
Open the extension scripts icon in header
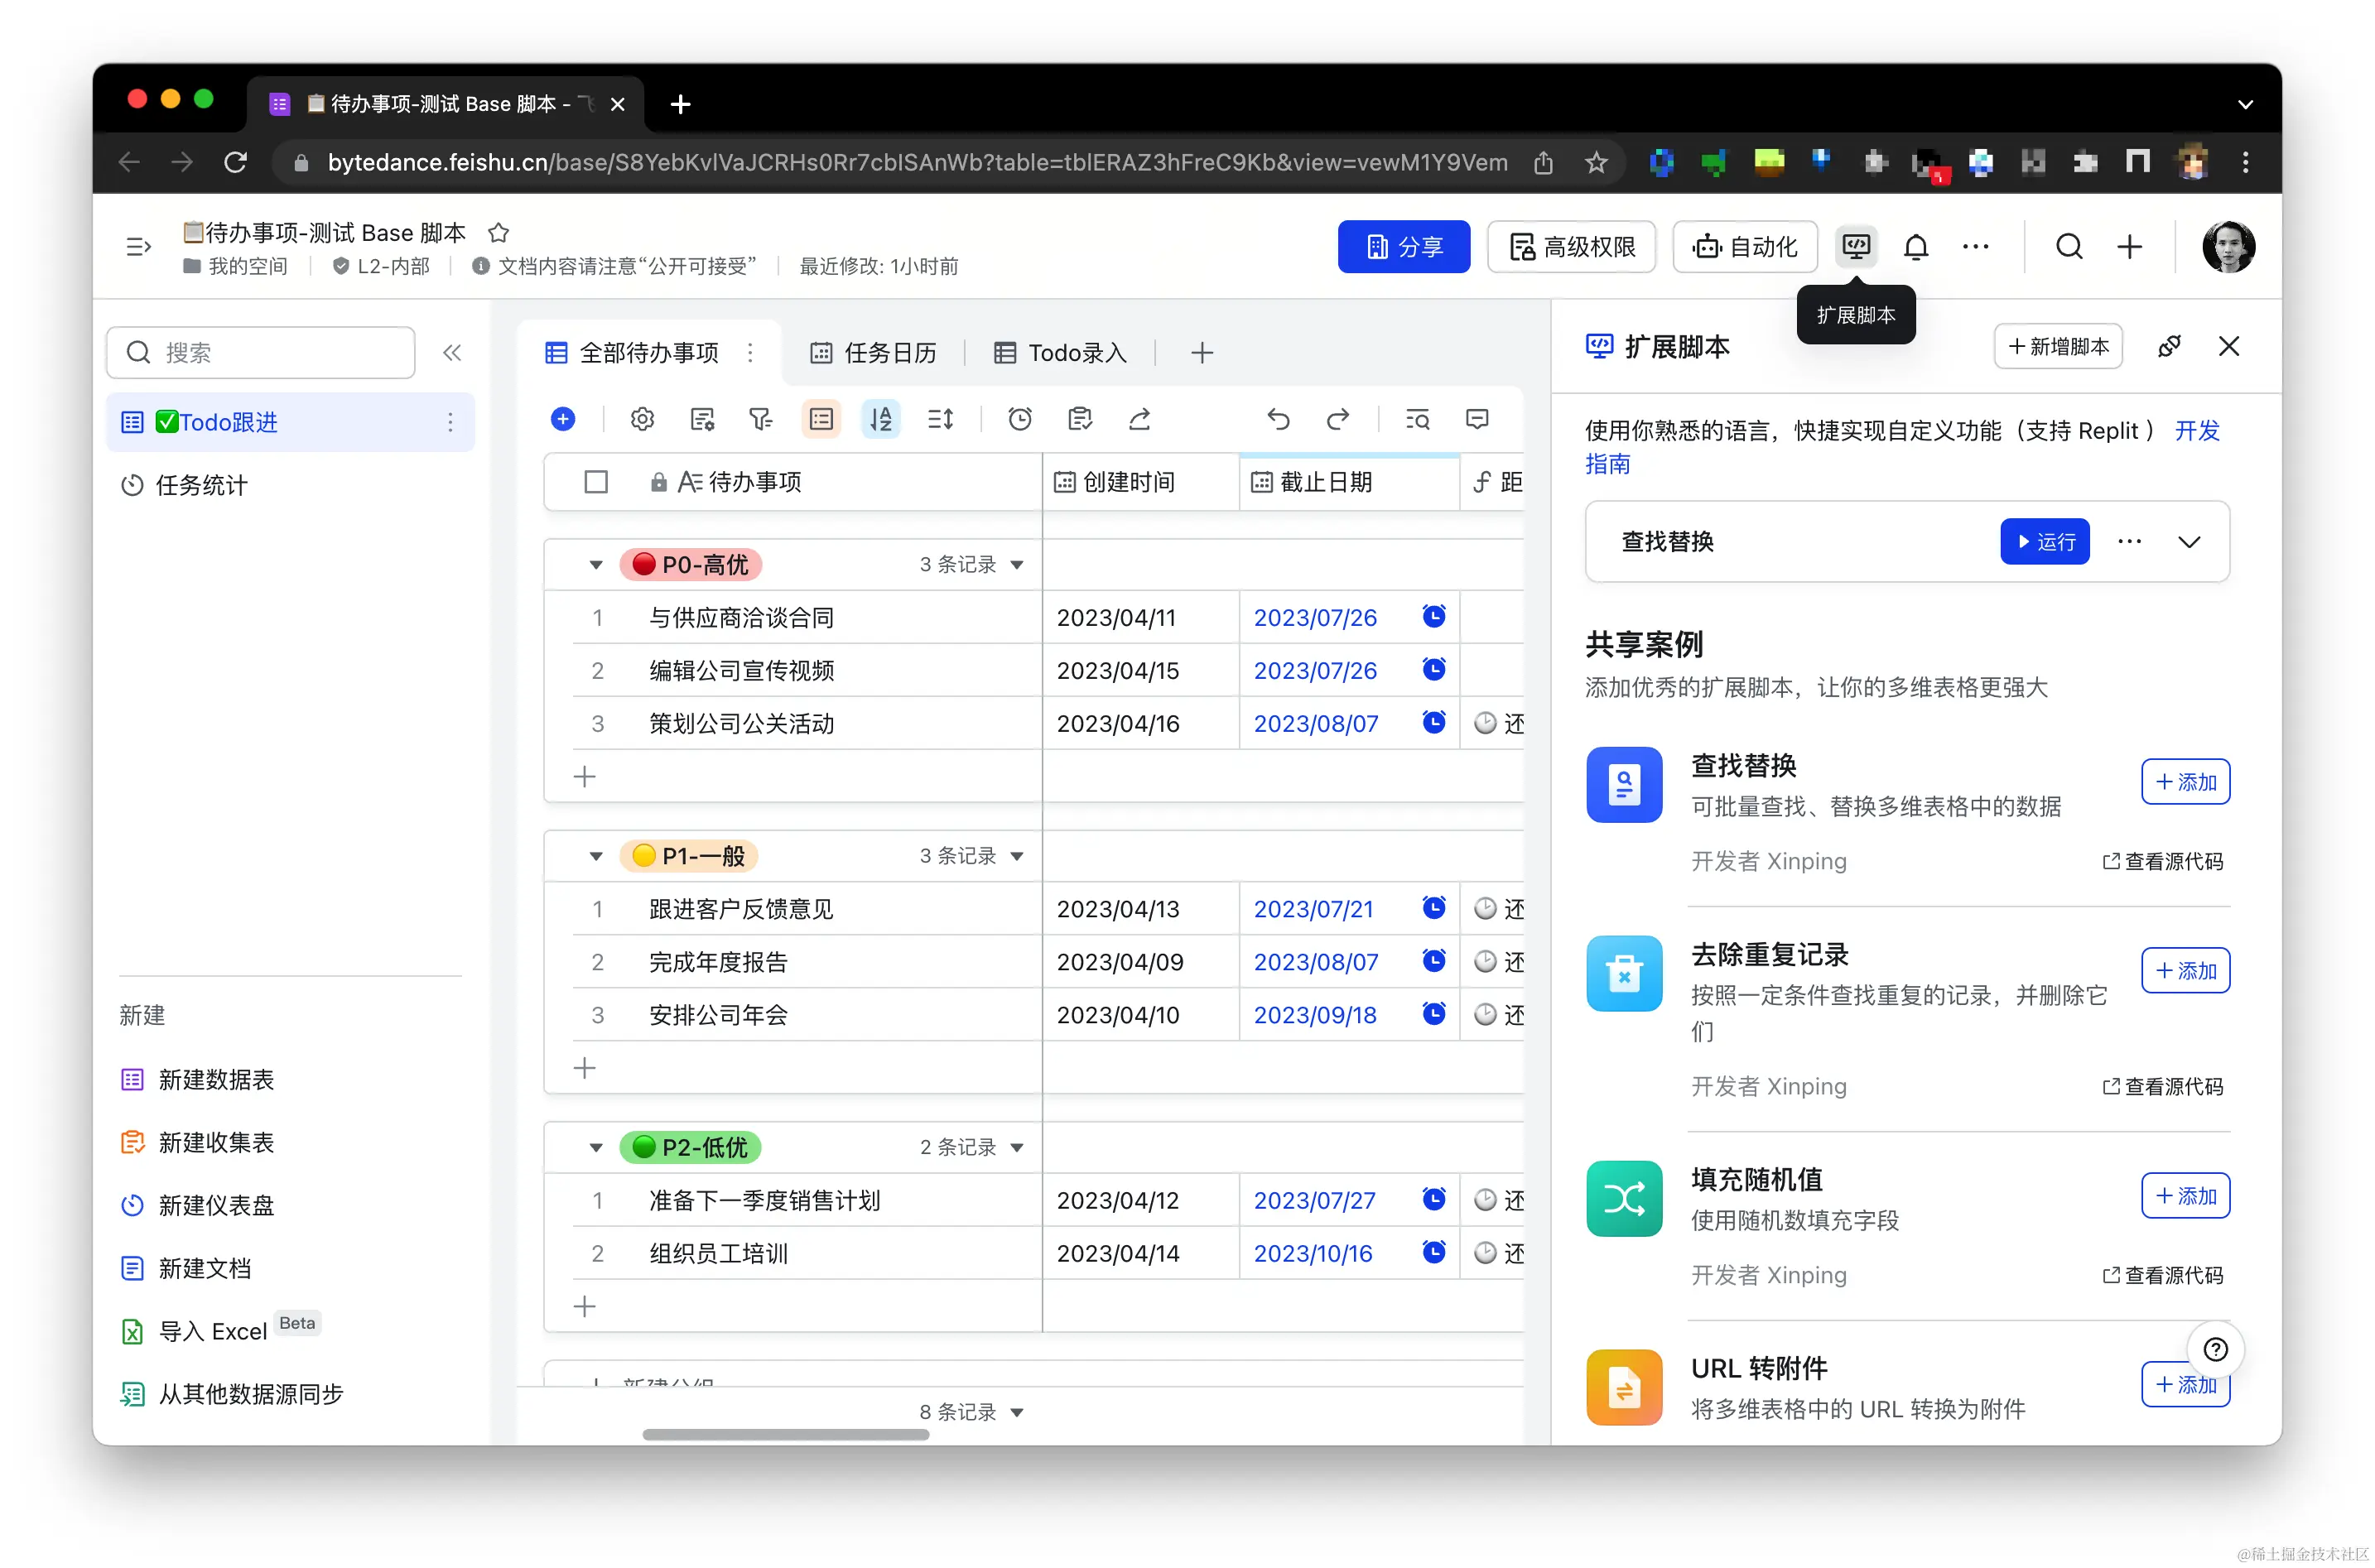[1855, 246]
